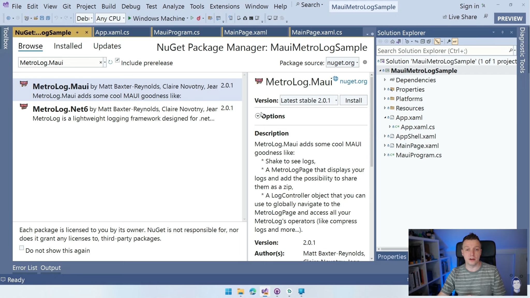This screenshot has height=298, width=530.
Task: Open the Toolbox side panel
Action: [x=6, y=38]
